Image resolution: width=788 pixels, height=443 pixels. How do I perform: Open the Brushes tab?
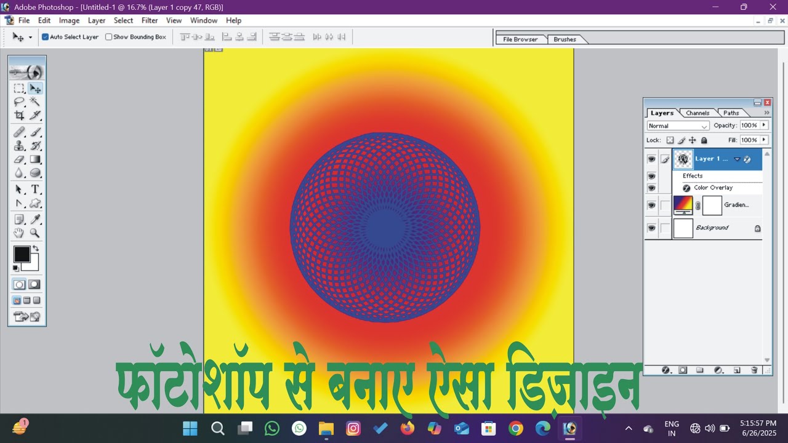coord(565,39)
